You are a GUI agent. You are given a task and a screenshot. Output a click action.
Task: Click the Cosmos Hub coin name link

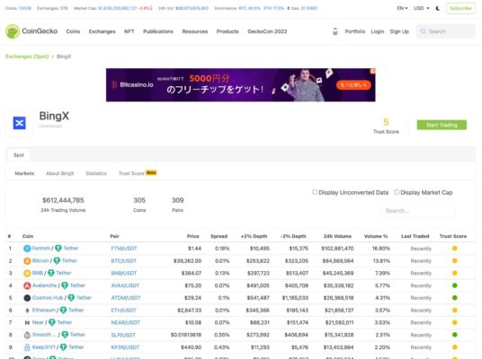[x=48, y=298]
